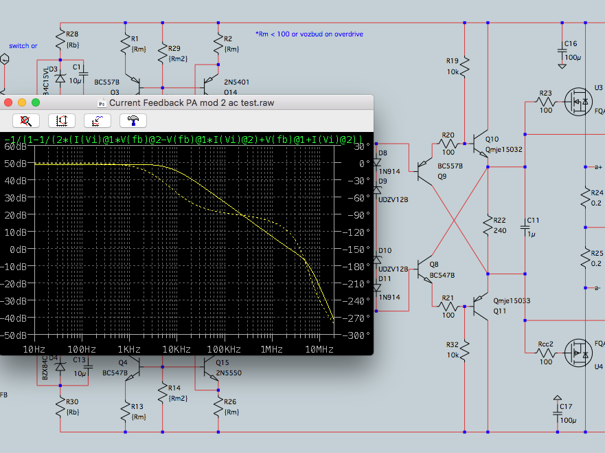
Task: Select the R25 0.2 resistor symbol
Action: (586, 258)
